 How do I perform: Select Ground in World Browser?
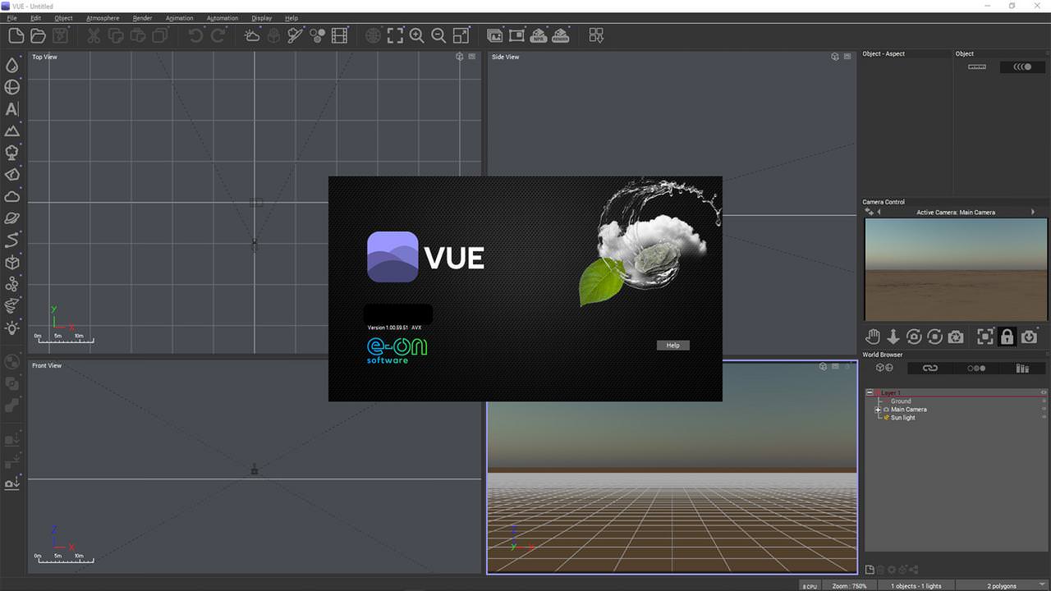(x=901, y=401)
